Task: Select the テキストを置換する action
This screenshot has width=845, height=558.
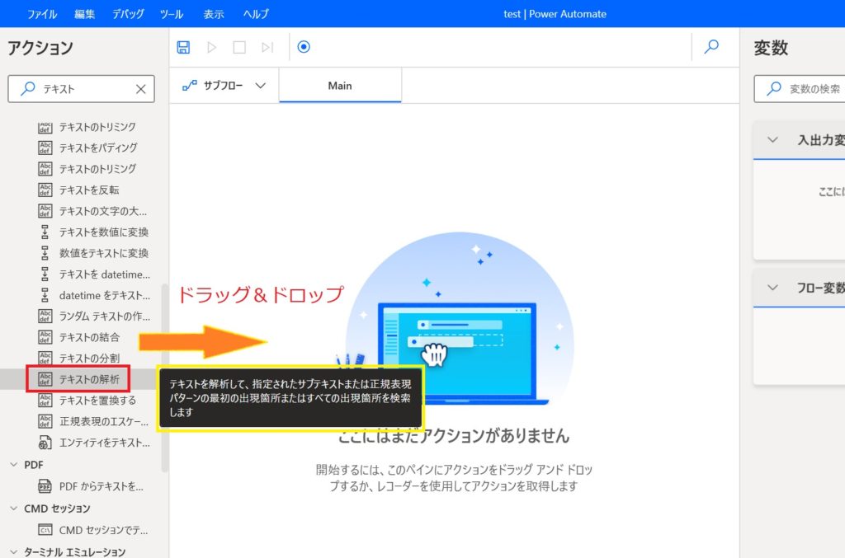Action: (97, 401)
